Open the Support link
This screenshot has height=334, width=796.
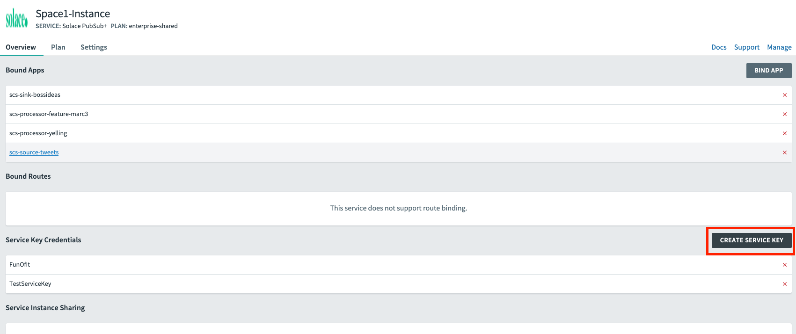746,47
